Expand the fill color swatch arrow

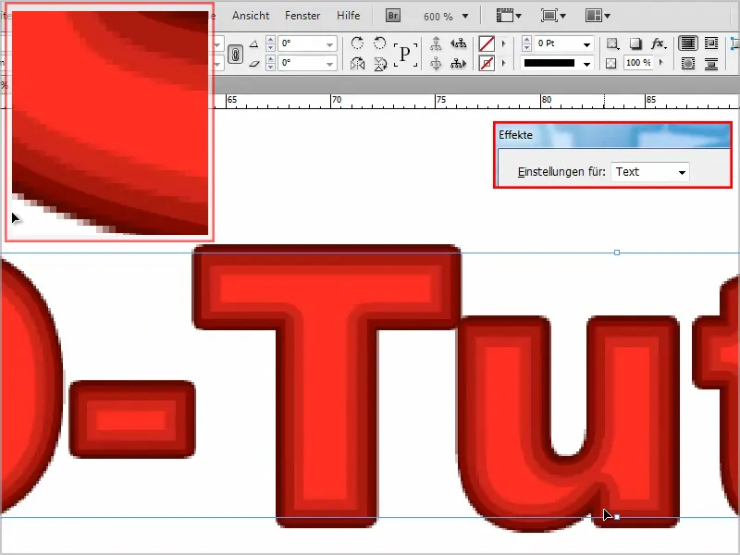[503, 43]
